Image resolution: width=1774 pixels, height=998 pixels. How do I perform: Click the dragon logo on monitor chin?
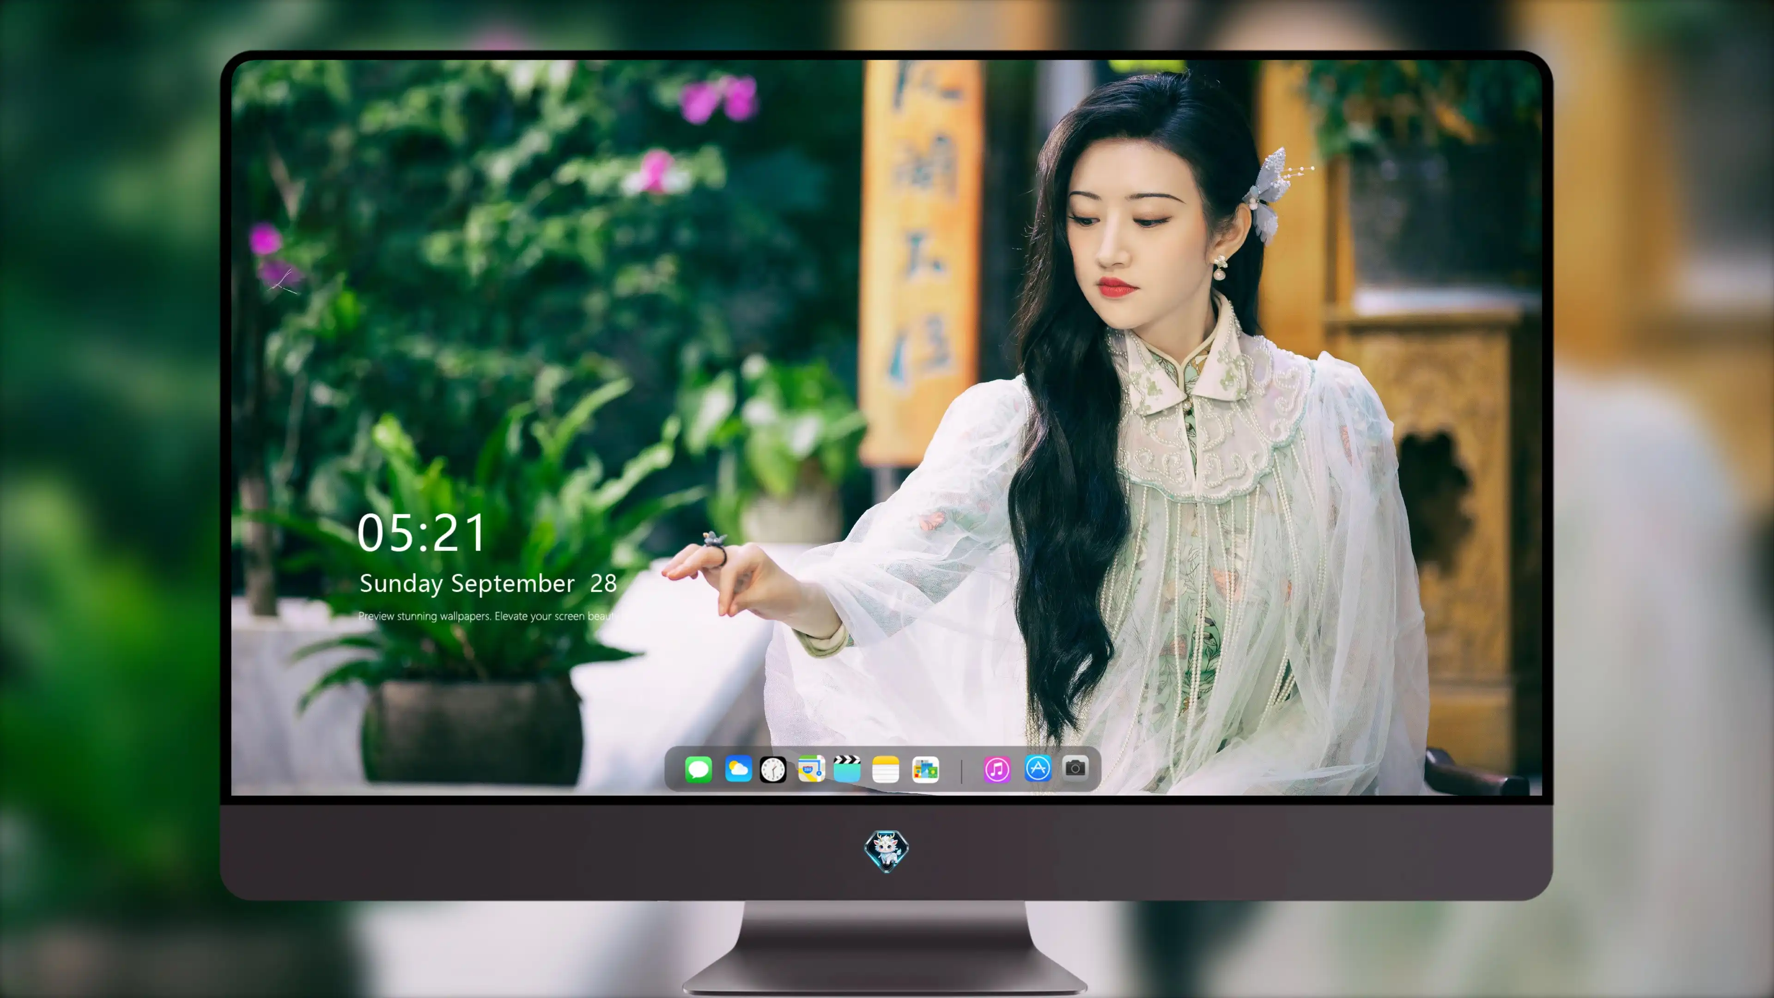pyautogui.click(x=887, y=851)
